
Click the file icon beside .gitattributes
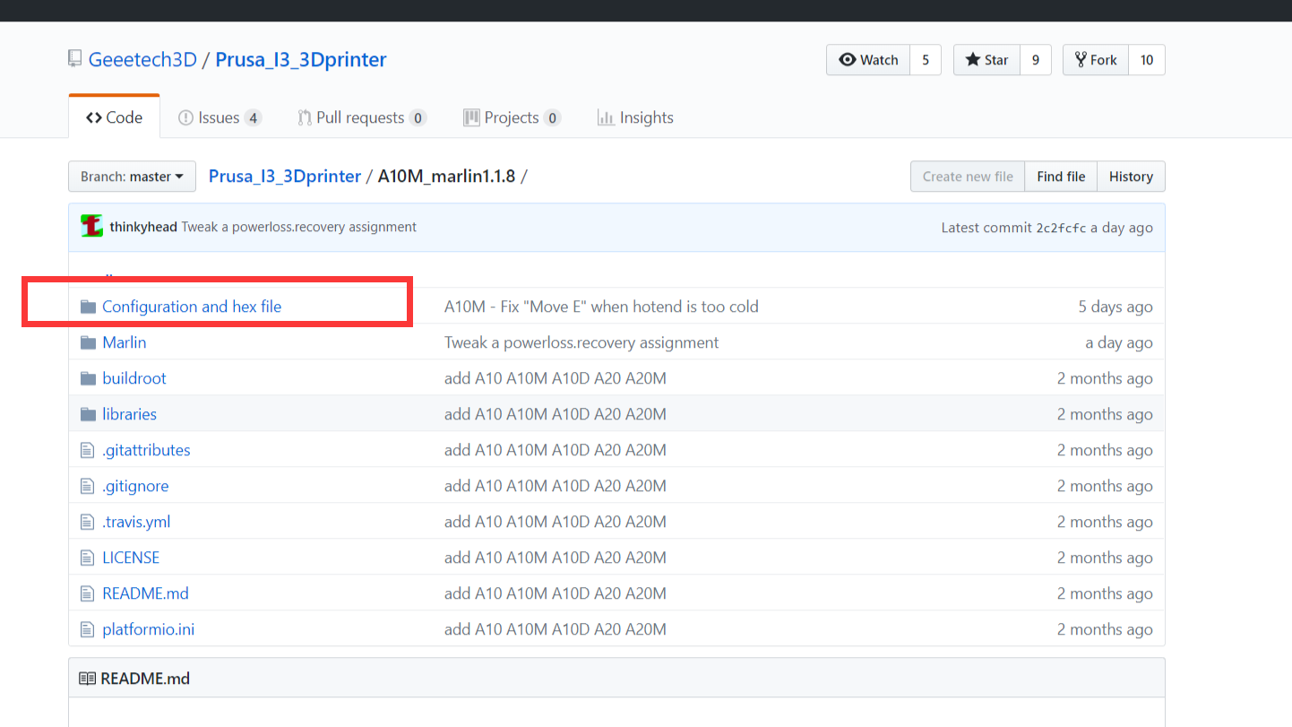coord(87,450)
